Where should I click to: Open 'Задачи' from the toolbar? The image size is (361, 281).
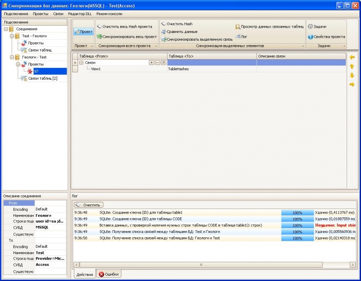[x=317, y=26]
